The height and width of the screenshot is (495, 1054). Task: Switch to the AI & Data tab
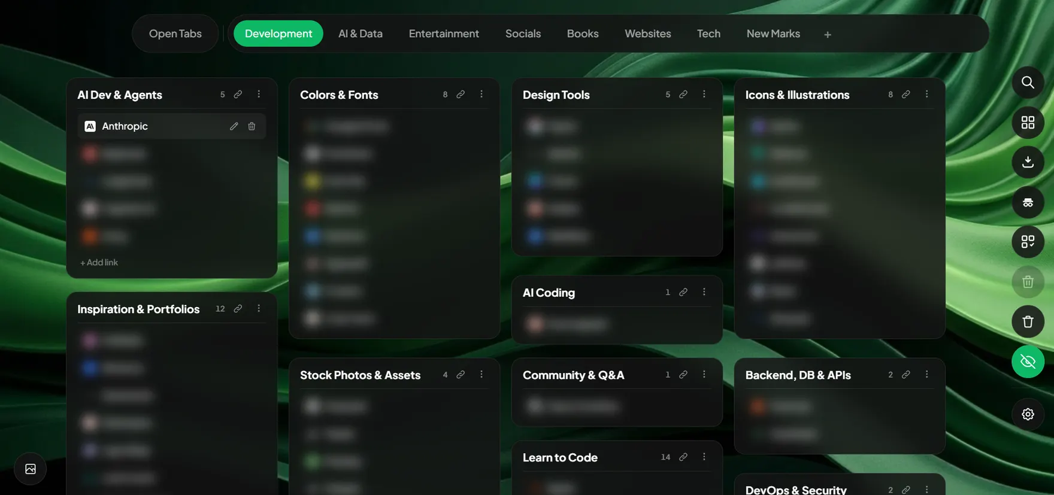tap(361, 34)
